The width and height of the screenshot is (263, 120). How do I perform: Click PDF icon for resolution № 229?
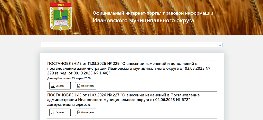pos(79,86)
